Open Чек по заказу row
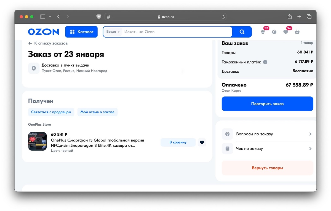 pos(267,149)
